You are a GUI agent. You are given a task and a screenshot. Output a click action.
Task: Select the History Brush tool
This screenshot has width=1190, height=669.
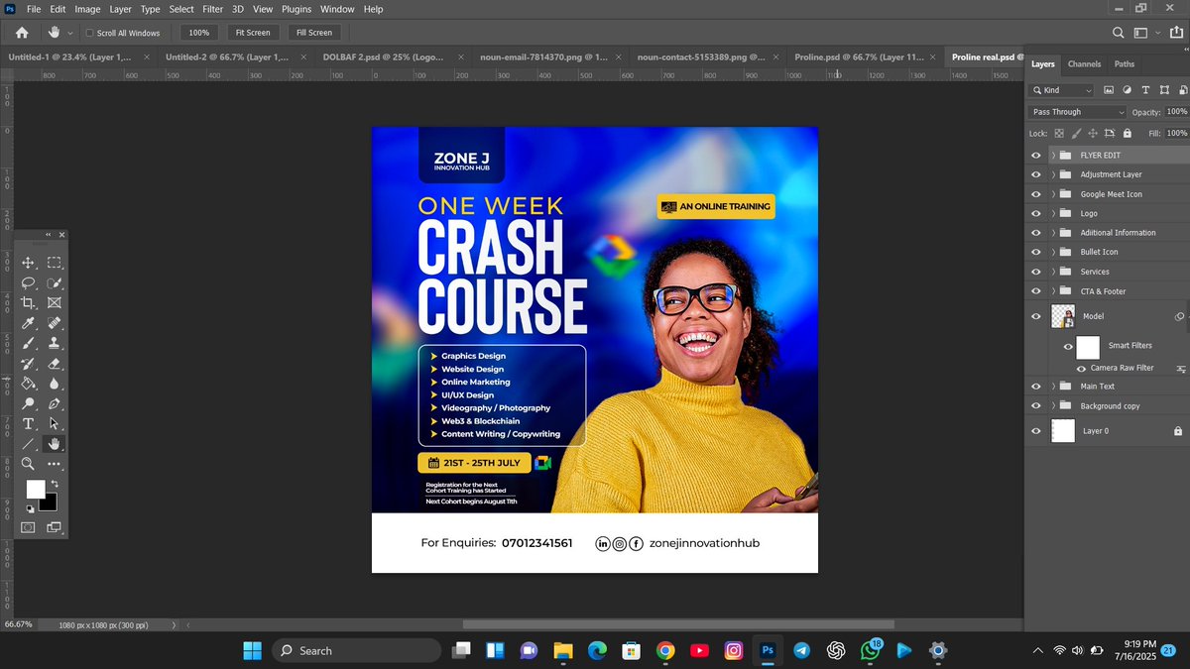click(29, 364)
